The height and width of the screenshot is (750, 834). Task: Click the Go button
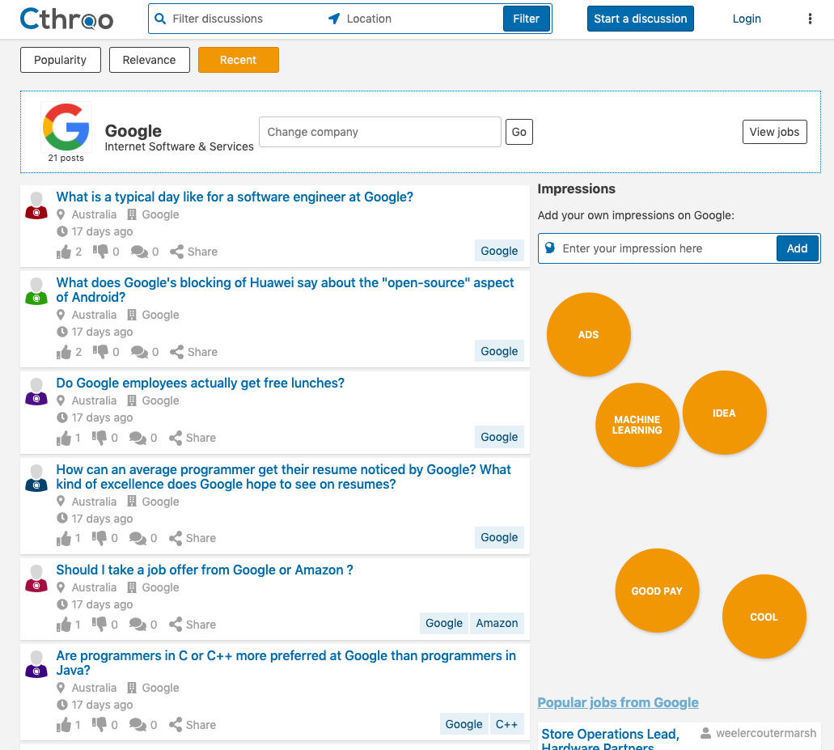519,132
